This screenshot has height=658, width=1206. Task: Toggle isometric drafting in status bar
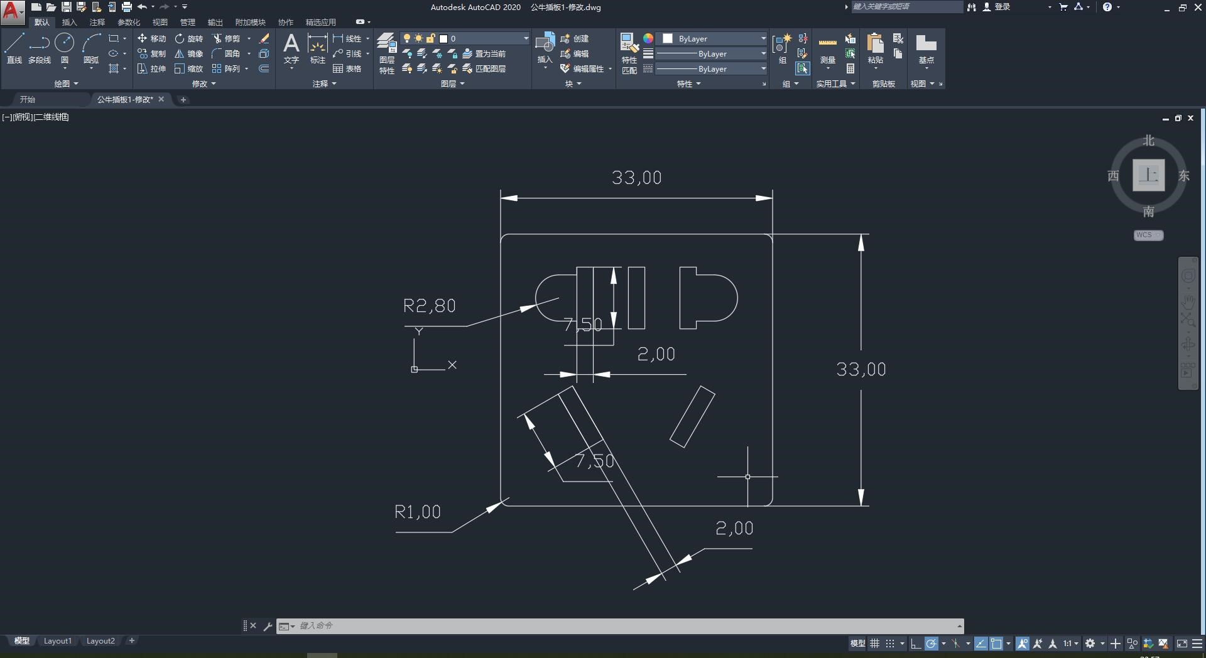click(x=956, y=644)
